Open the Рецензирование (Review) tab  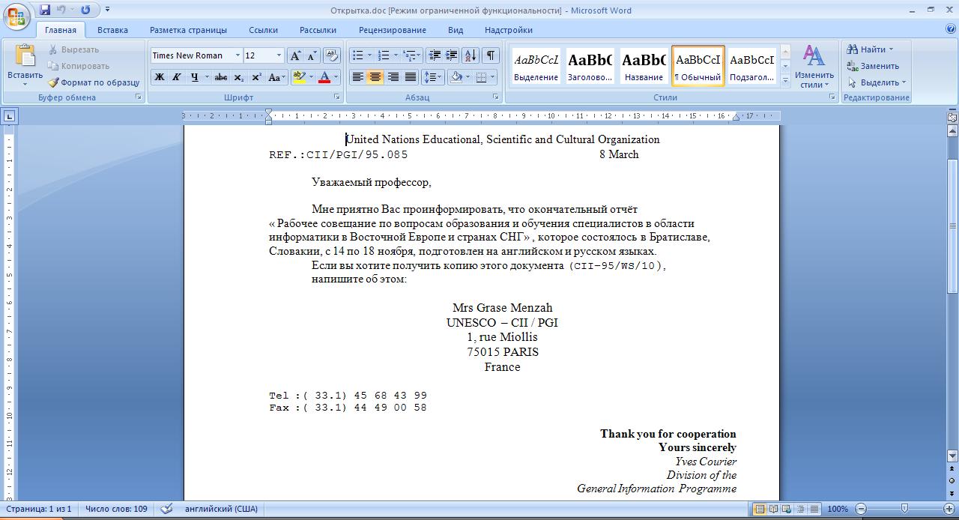coord(392,30)
